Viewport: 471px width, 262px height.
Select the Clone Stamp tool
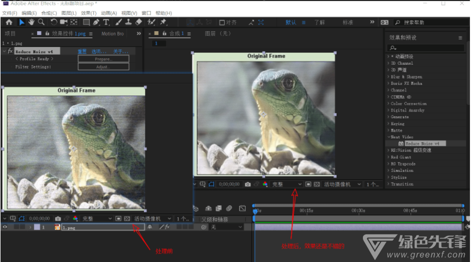tap(128, 22)
